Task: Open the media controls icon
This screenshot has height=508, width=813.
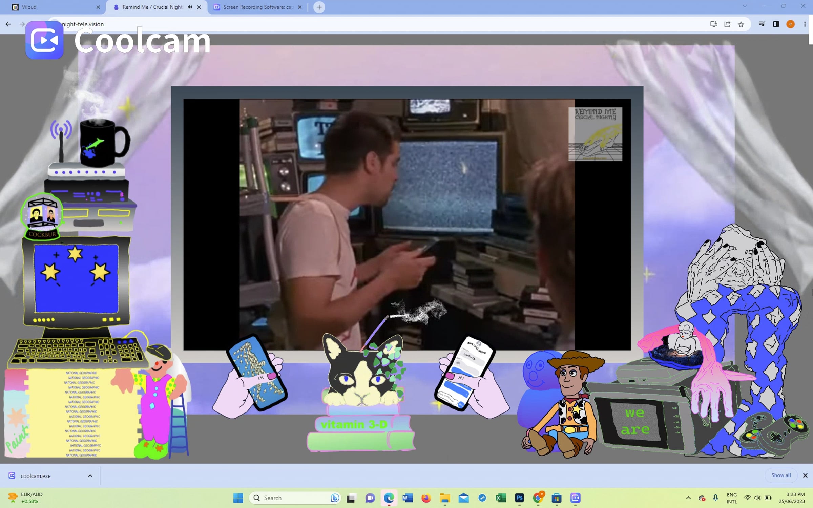Action: [762, 24]
